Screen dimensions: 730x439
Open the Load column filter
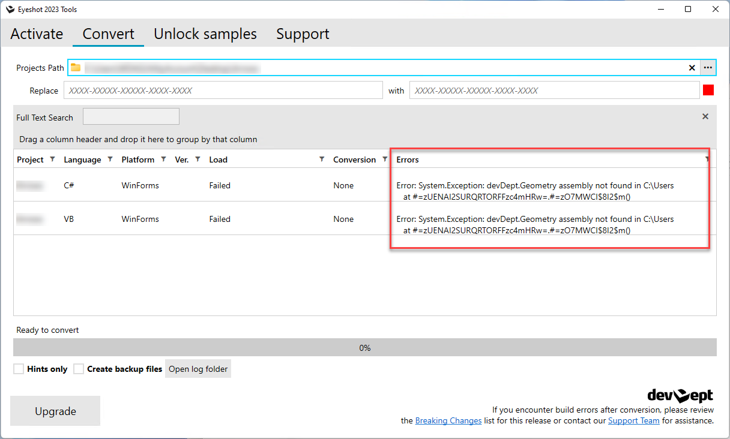(322, 159)
